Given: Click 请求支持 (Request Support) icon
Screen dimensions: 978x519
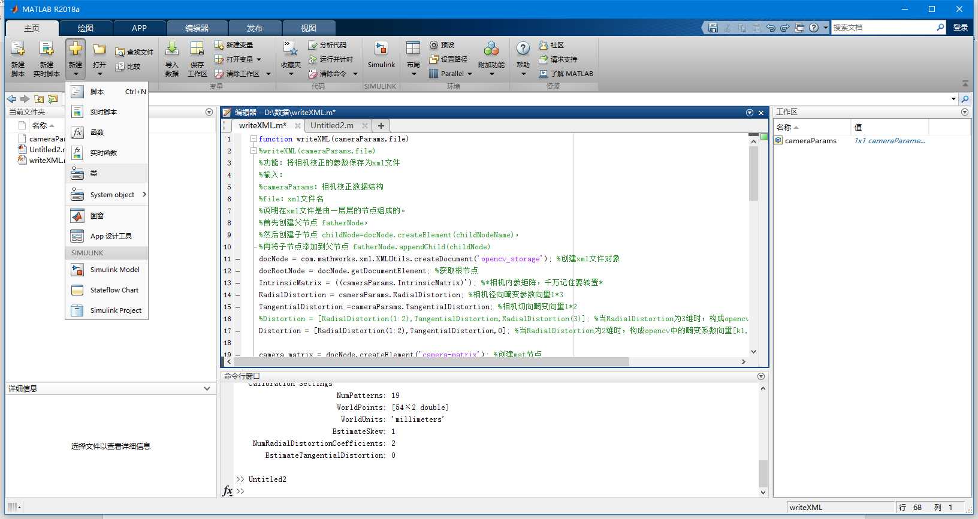Looking at the screenshot, I should (x=544, y=59).
